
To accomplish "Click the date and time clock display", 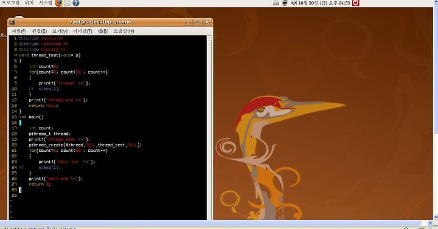I will point(324,3).
